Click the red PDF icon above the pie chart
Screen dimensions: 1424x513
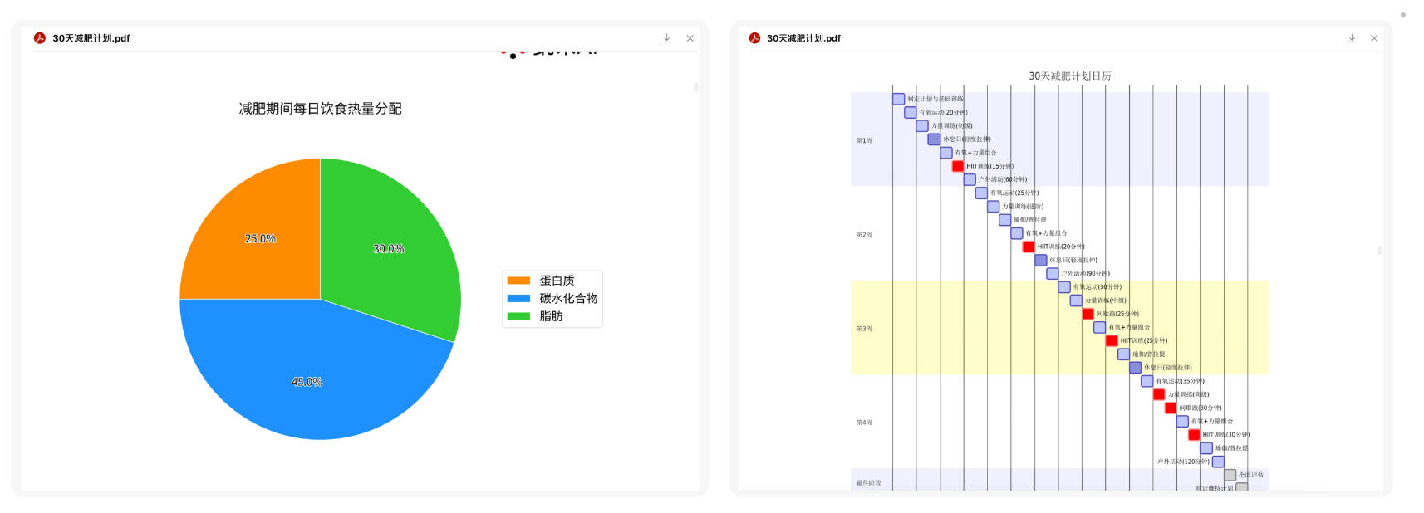[40, 38]
